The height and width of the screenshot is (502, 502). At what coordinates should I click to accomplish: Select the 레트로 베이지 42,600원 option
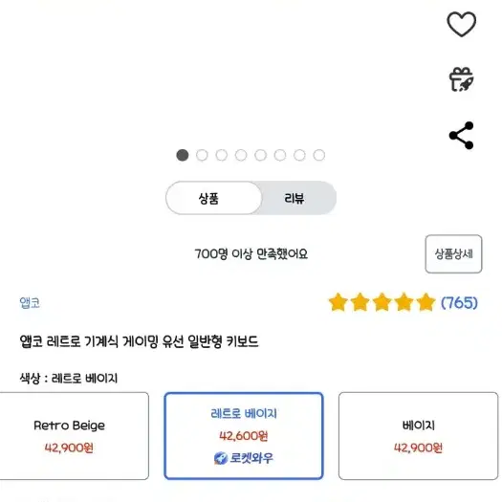(244, 436)
